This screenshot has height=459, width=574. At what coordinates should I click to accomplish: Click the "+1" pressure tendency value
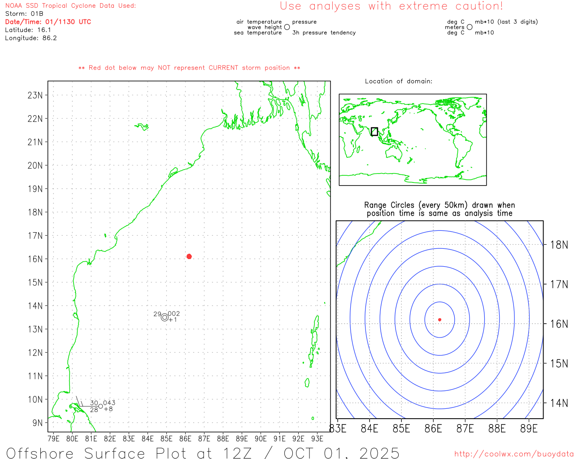173,320
